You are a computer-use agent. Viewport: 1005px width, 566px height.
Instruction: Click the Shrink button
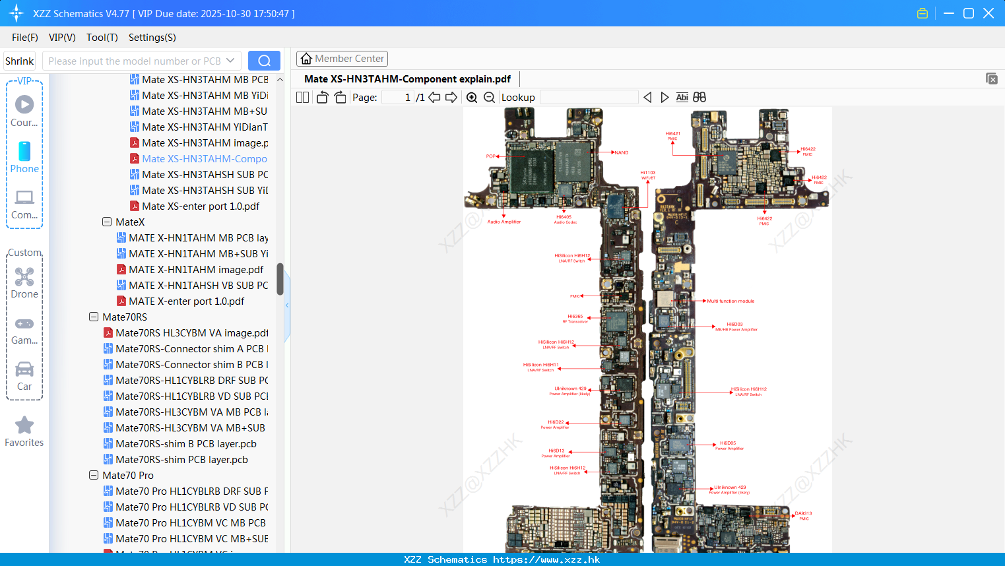[x=19, y=61]
